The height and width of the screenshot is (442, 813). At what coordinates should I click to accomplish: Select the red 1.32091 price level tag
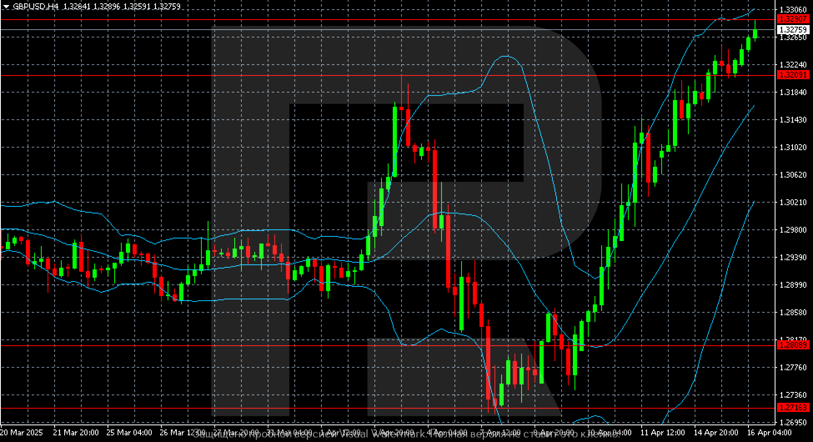coord(793,75)
